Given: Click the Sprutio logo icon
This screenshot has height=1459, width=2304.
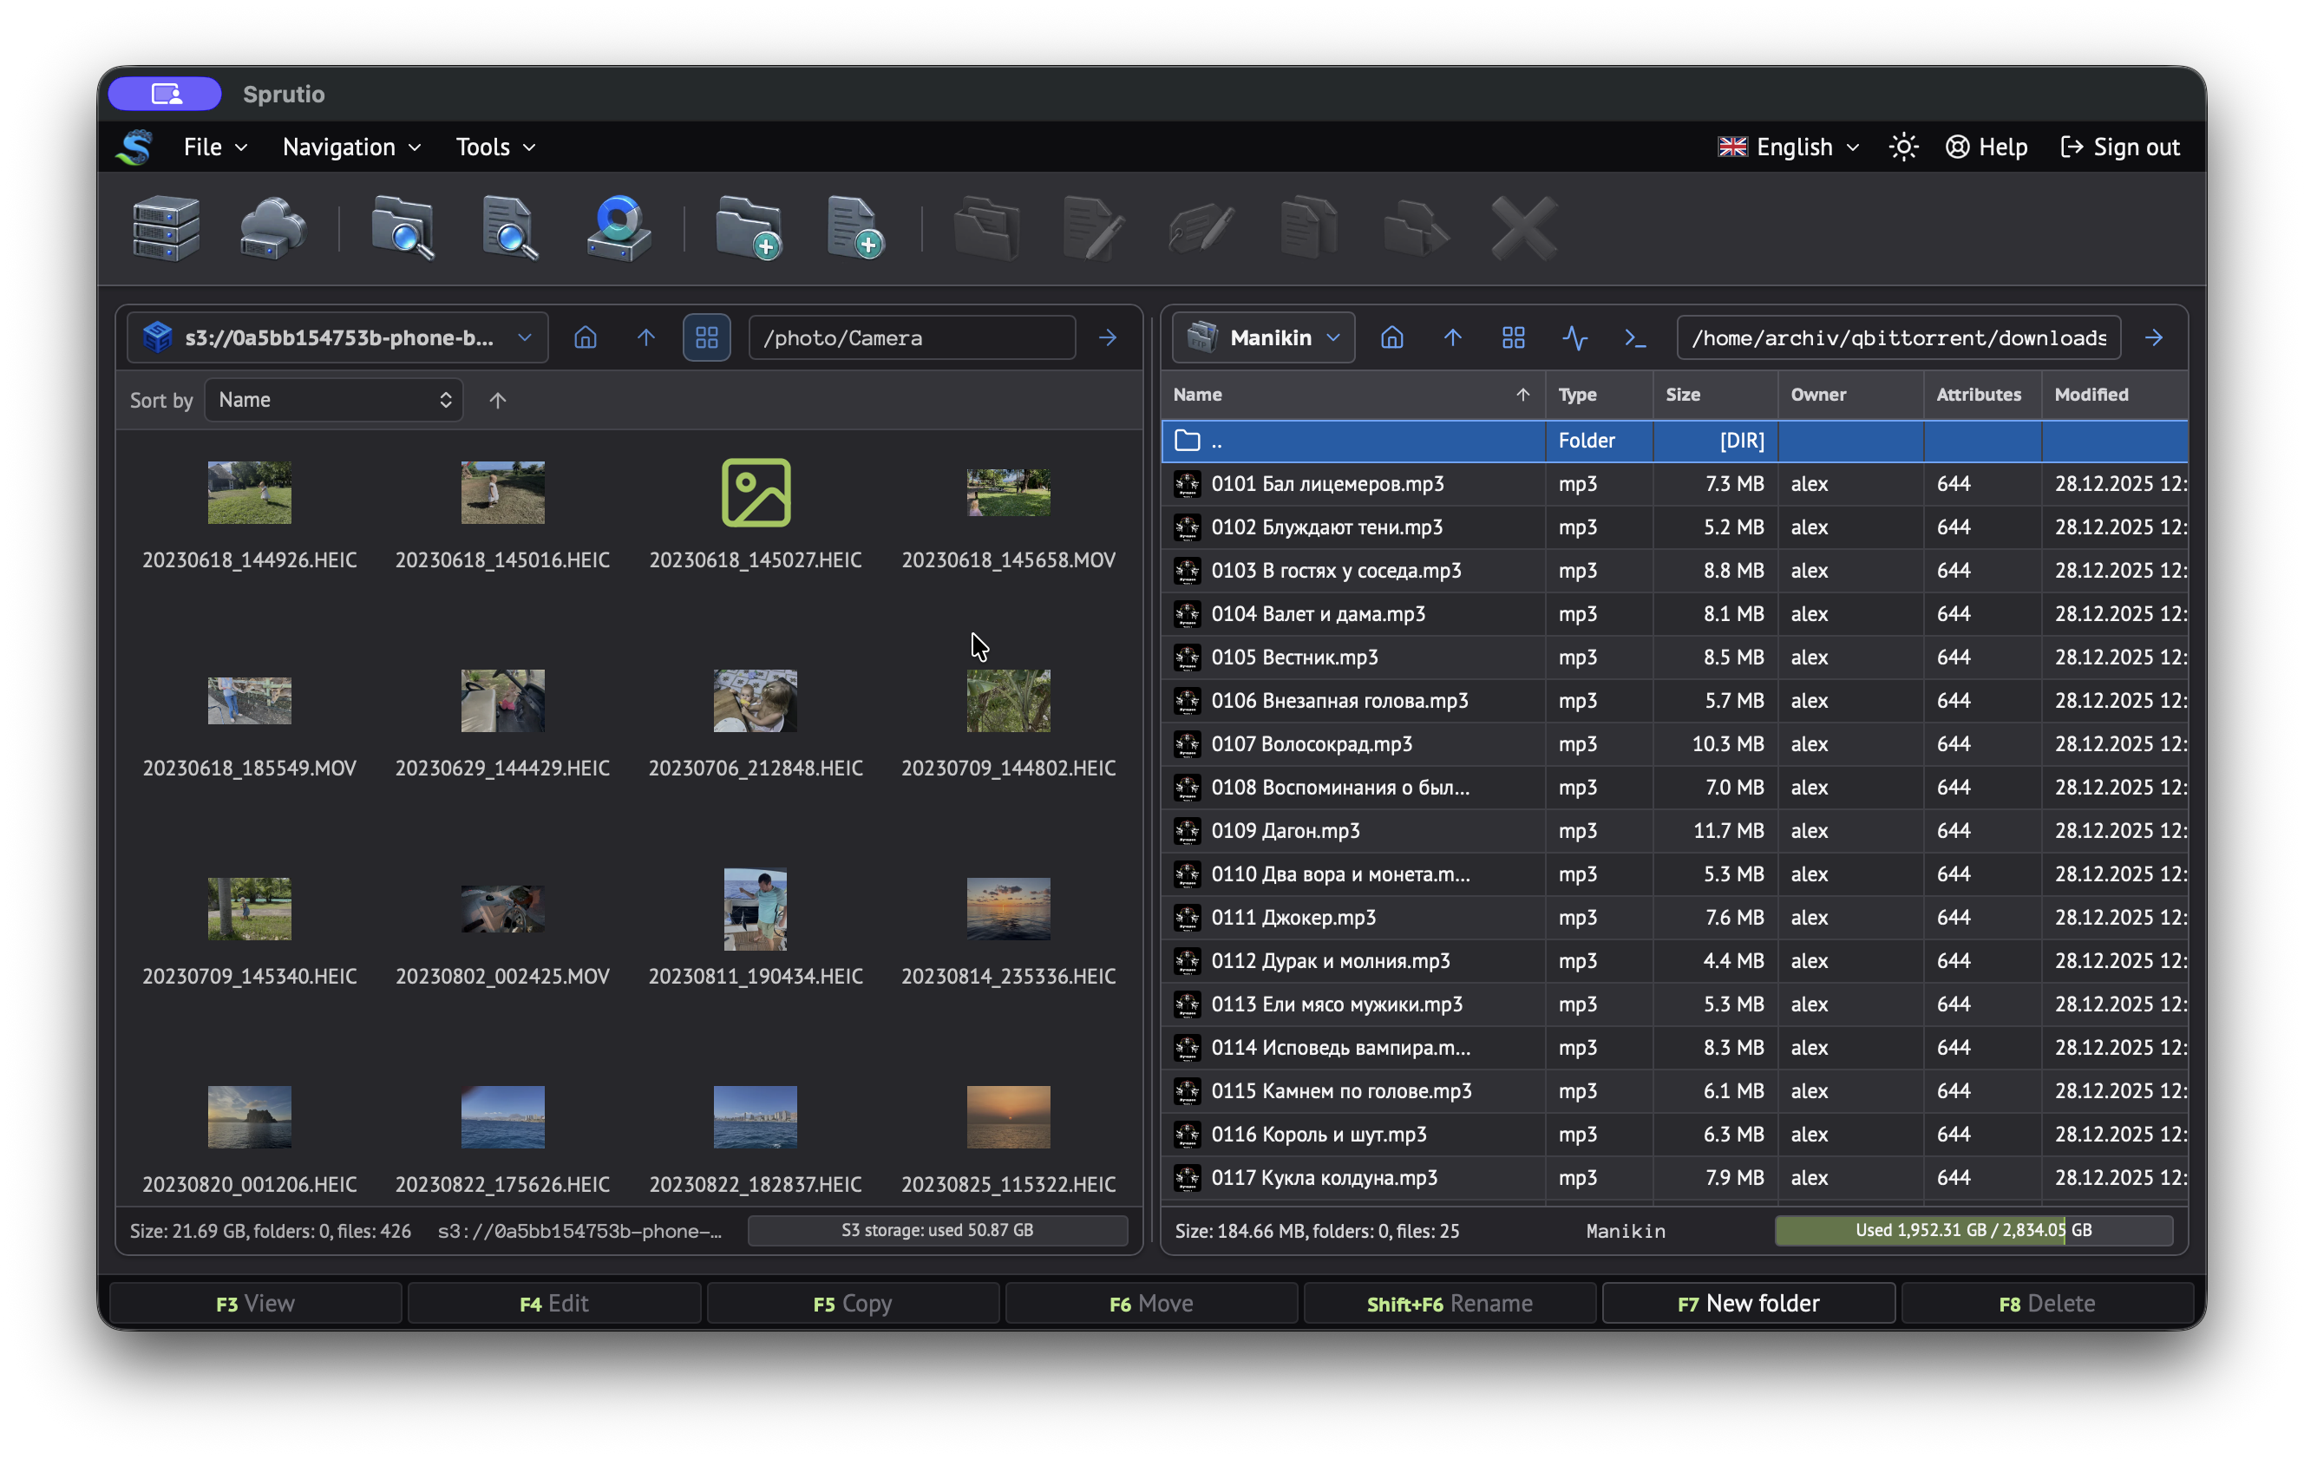Looking at the screenshot, I should pos(135,147).
